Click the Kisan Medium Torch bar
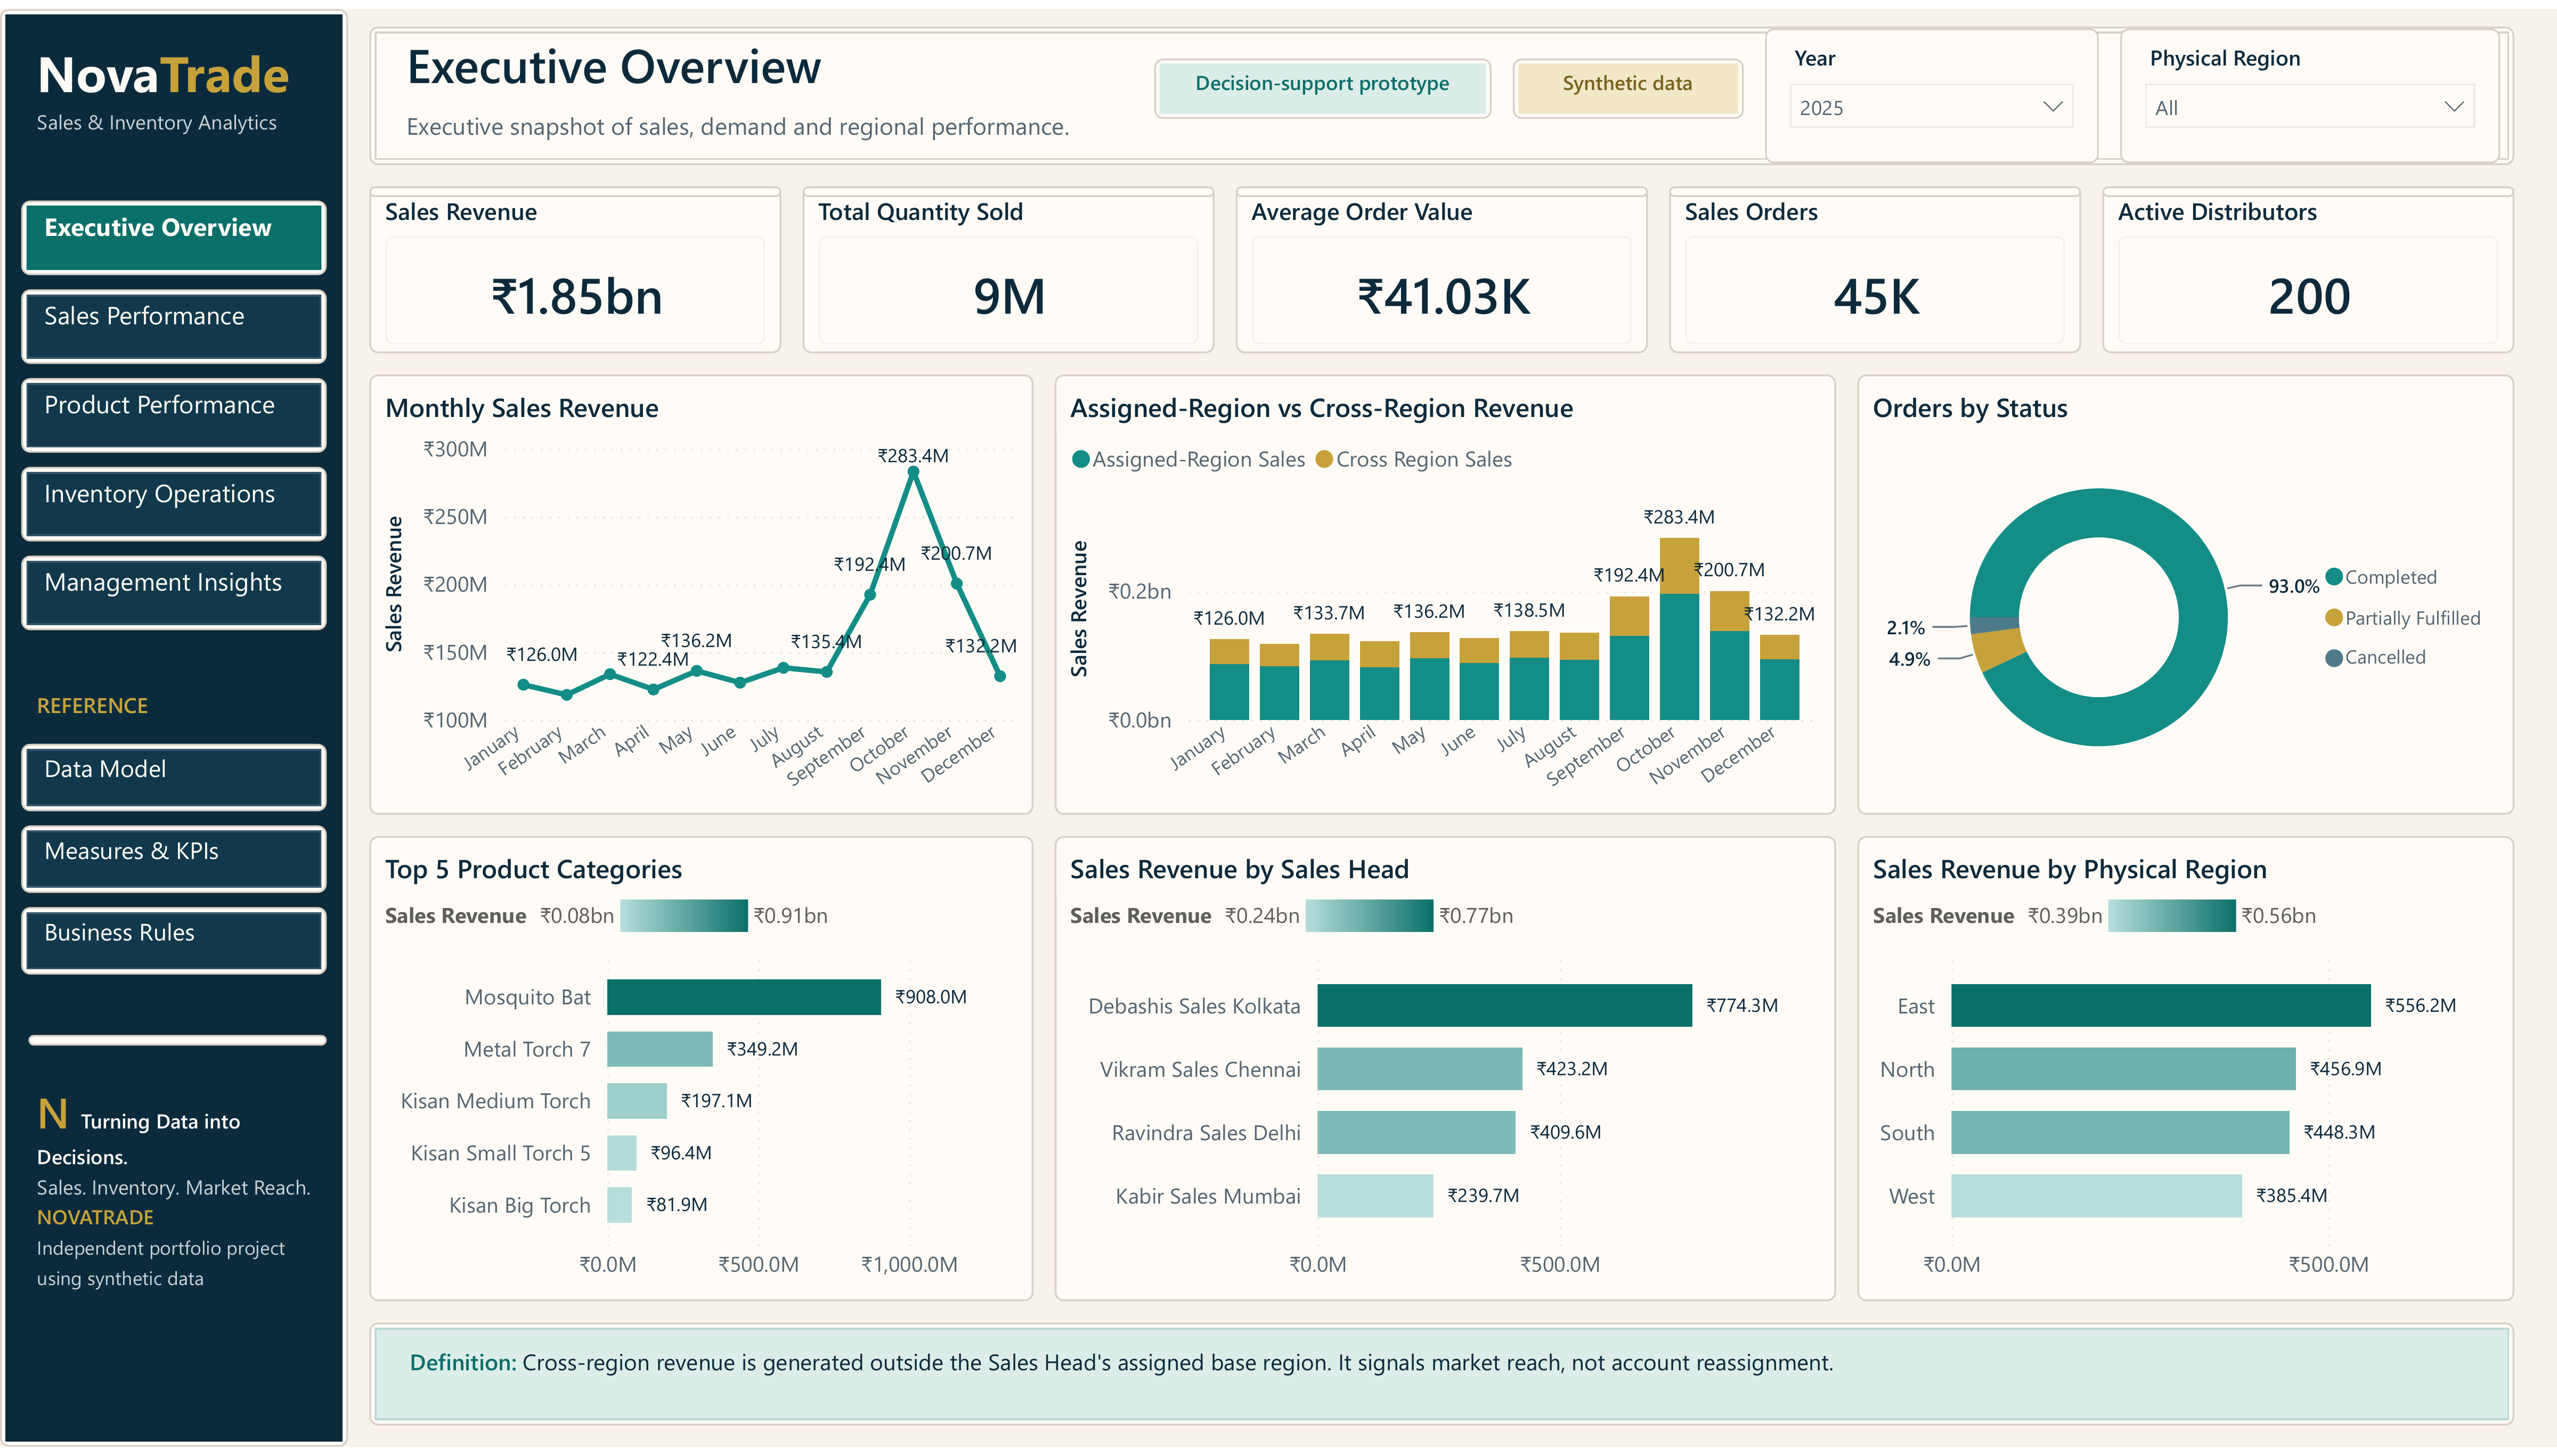 (x=637, y=1101)
